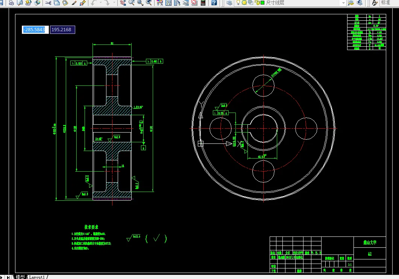
Task: Switch to the Layout1 tab
Action: coord(36,277)
